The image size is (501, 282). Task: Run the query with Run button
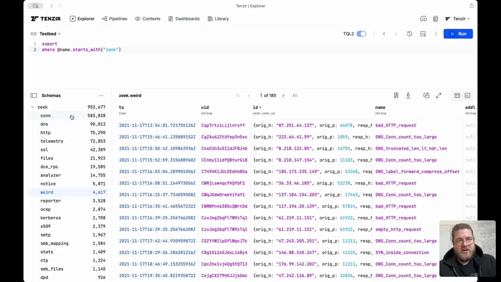458,34
